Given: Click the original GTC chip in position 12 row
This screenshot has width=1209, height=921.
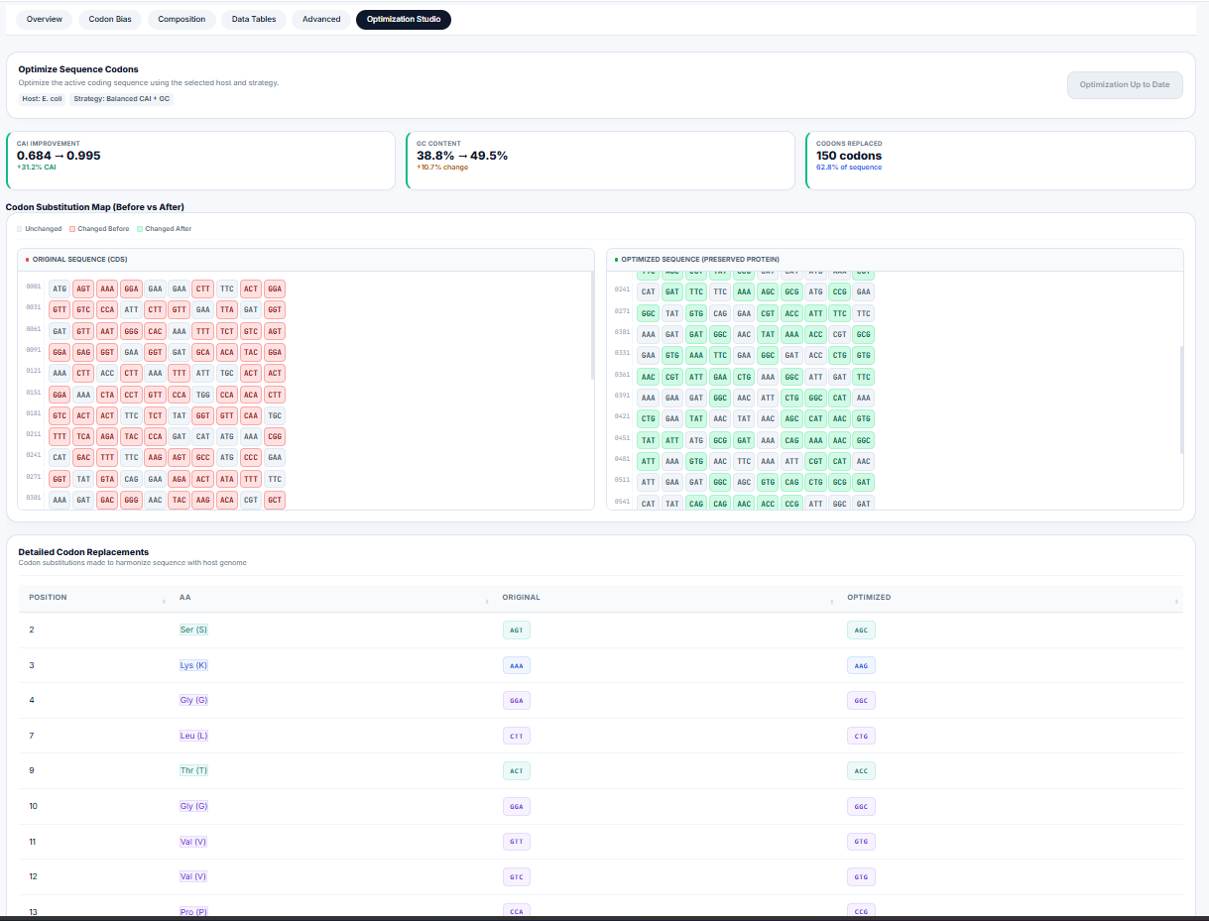Looking at the screenshot, I should pos(516,876).
